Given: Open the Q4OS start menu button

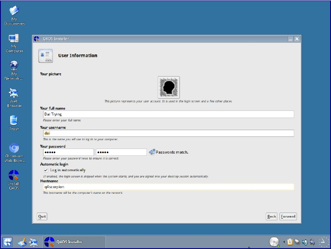Looking at the screenshot, I should point(8,242).
